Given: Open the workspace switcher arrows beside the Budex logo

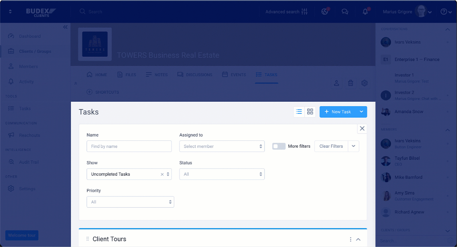Looking at the screenshot, I should click(x=10, y=12).
